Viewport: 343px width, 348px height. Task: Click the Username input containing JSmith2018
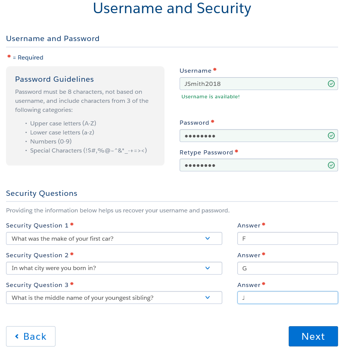[x=259, y=84]
